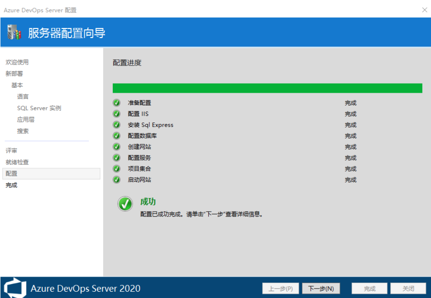The image size is (431, 298).
Task: Click the 上一步(P) back button
Action: pos(281,289)
